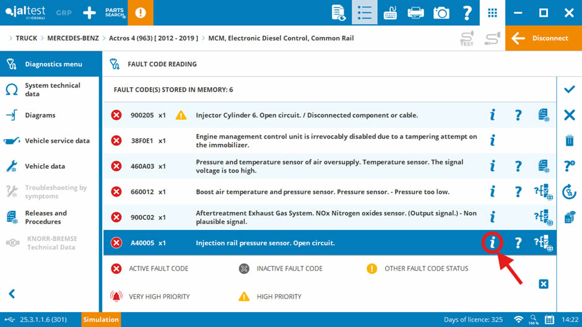
Task: Open the calendar icon in status bar
Action: [549, 320]
